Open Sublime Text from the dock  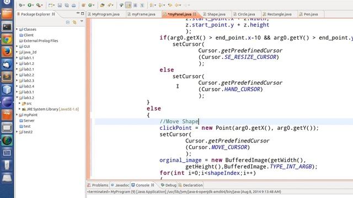point(7,77)
